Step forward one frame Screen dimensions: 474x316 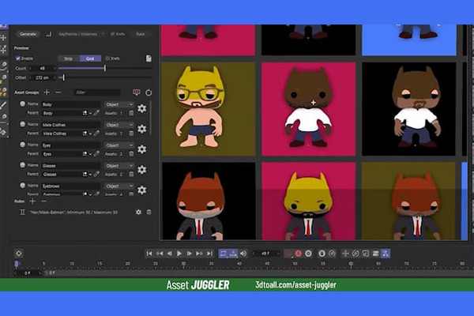click(190, 254)
